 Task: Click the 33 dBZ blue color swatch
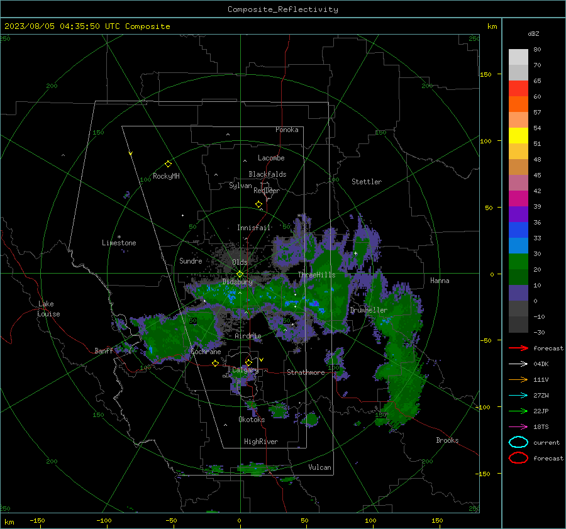[518, 230]
